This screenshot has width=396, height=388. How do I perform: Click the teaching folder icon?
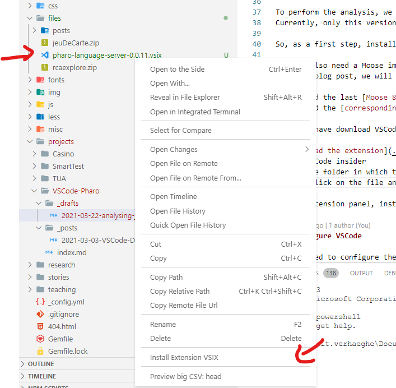tap(40, 289)
